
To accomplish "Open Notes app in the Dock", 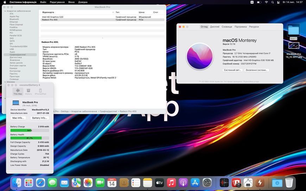I will tap(147, 183).
